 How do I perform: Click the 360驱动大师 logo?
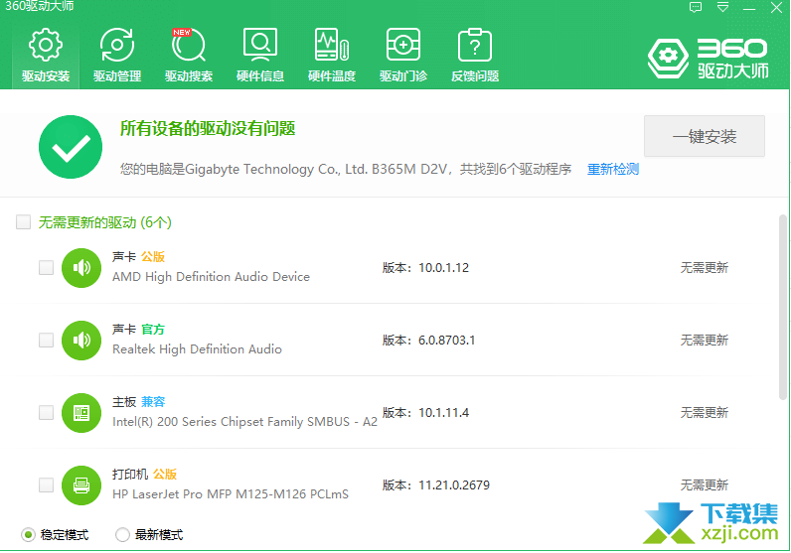tap(709, 58)
